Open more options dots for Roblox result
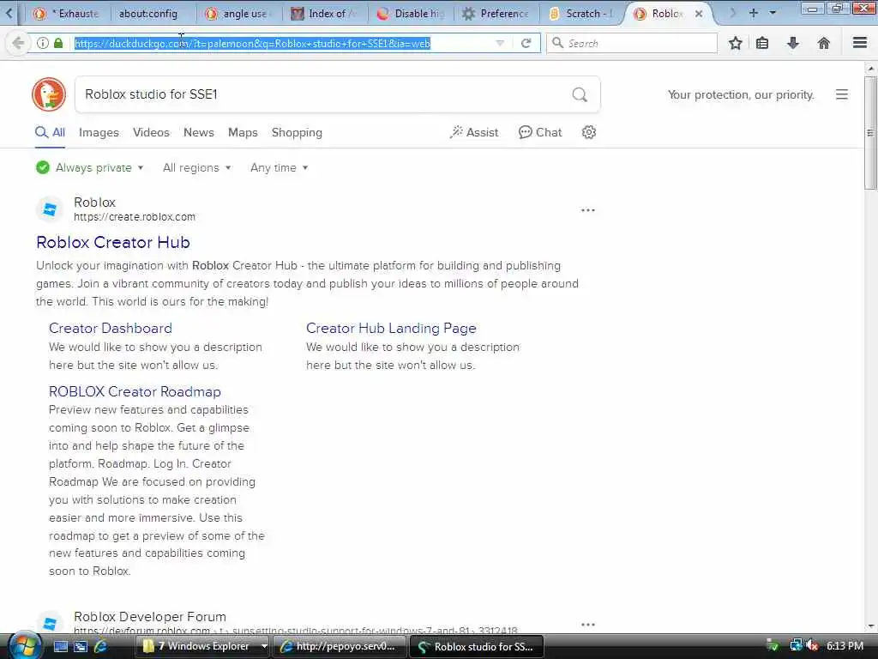The width and height of the screenshot is (878, 659). [x=588, y=210]
